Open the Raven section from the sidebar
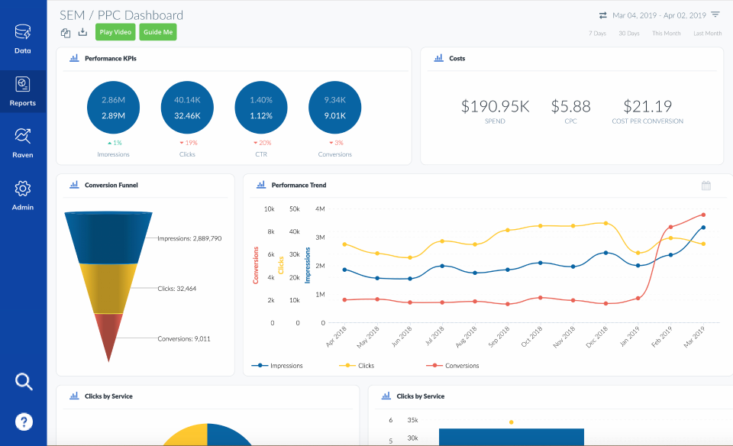This screenshot has height=446, width=733. point(22,141)
